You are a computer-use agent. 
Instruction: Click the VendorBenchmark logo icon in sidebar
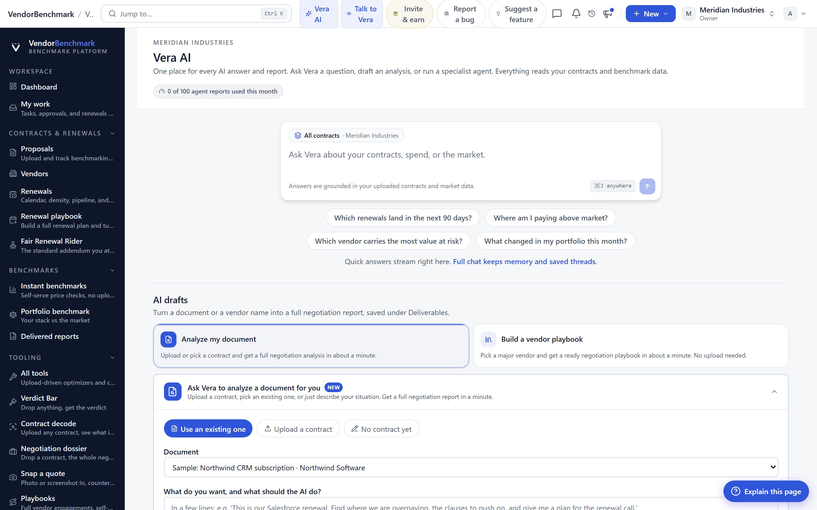[16, 47]
